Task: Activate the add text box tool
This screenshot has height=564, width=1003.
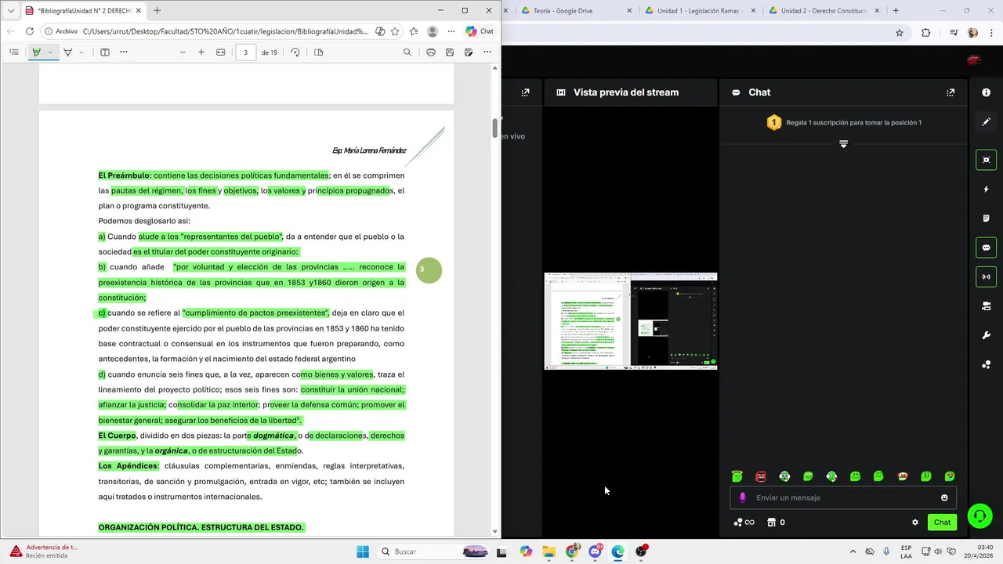Action: [105, 52]
